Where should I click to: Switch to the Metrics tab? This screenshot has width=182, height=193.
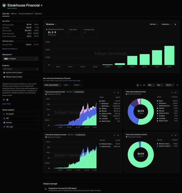point(14,14)
